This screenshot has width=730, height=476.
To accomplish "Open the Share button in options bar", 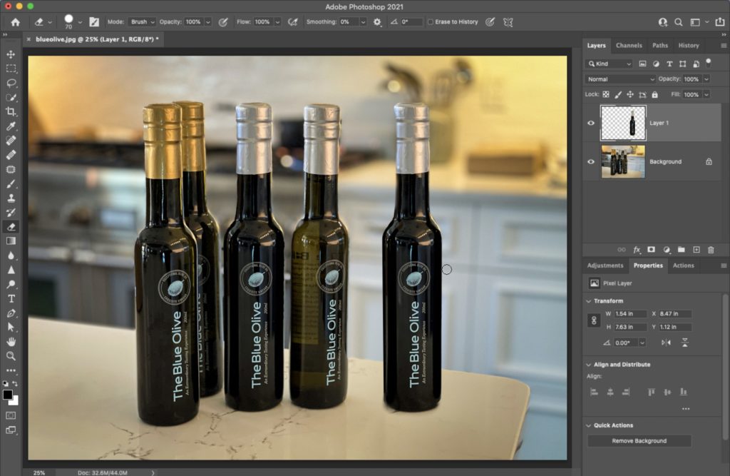I will click(x=720, y=22).
